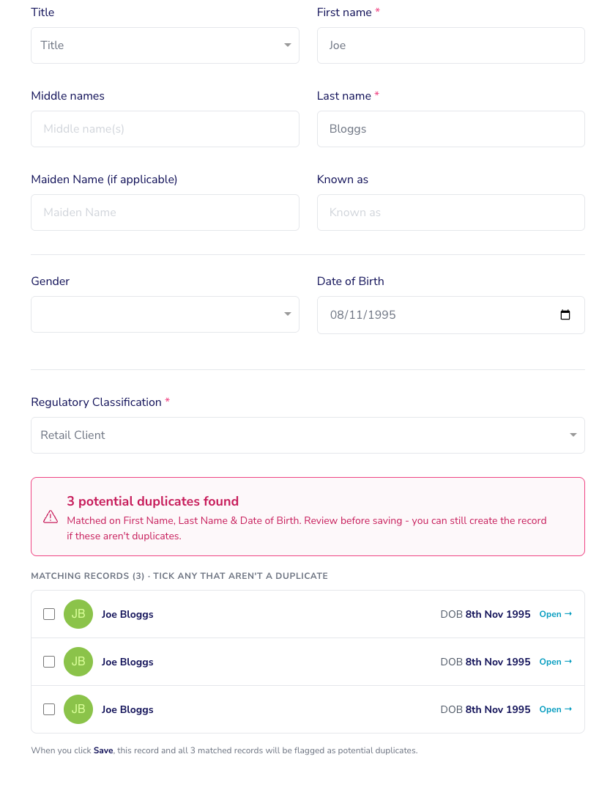
Task: Tick the third Joe Bloggs checkbox
Action: tap(49, 709)
